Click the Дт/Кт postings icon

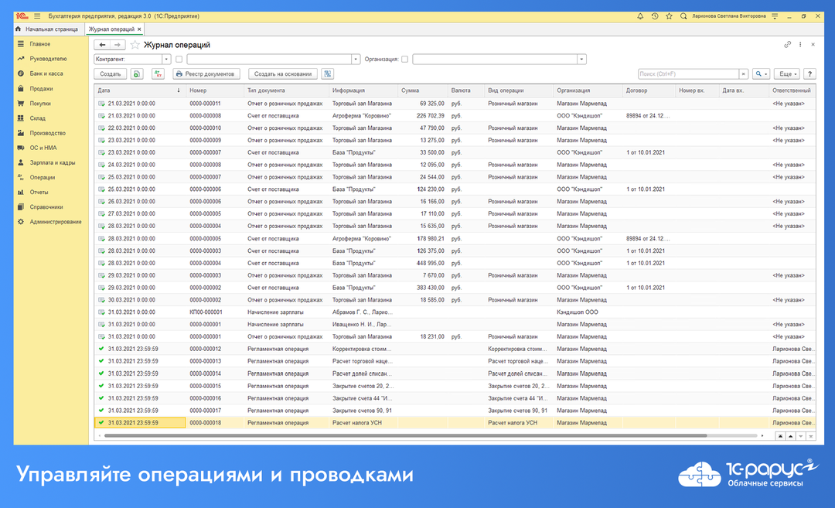point(158,73)
